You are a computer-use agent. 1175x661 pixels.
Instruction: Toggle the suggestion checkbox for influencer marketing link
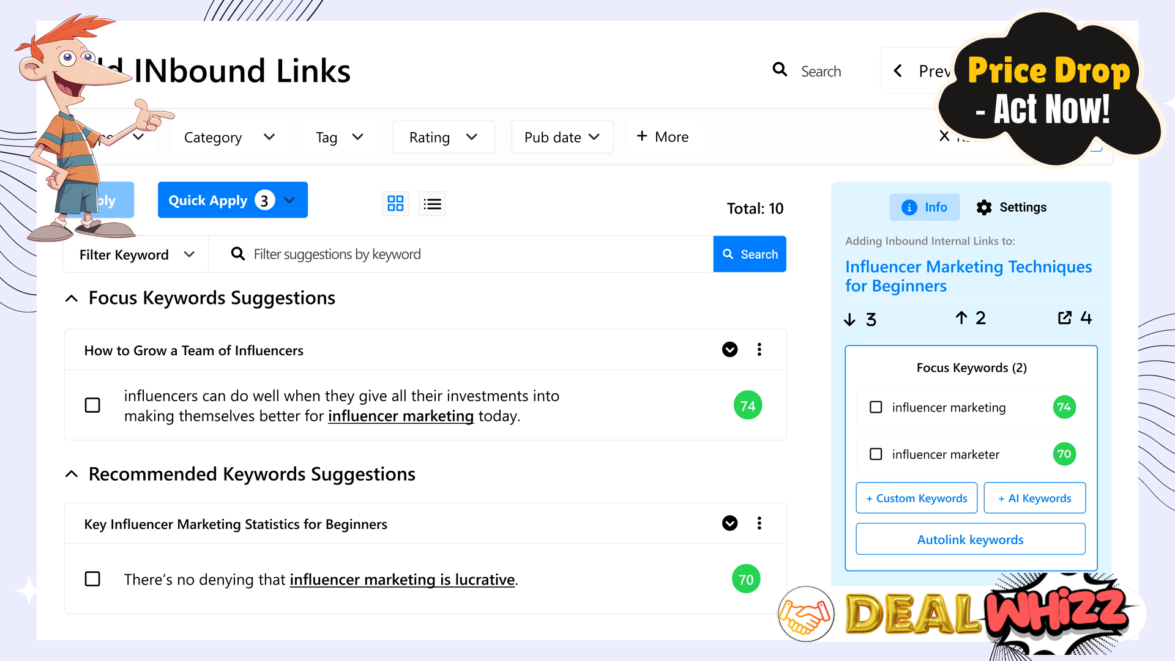91,405
